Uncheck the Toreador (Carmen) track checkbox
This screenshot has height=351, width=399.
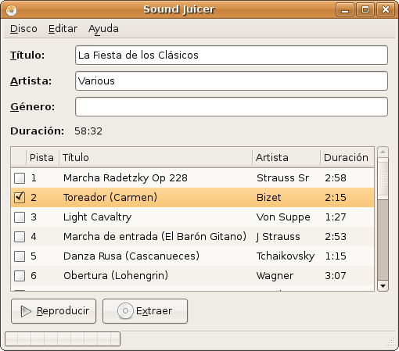(x=20, y=197)
